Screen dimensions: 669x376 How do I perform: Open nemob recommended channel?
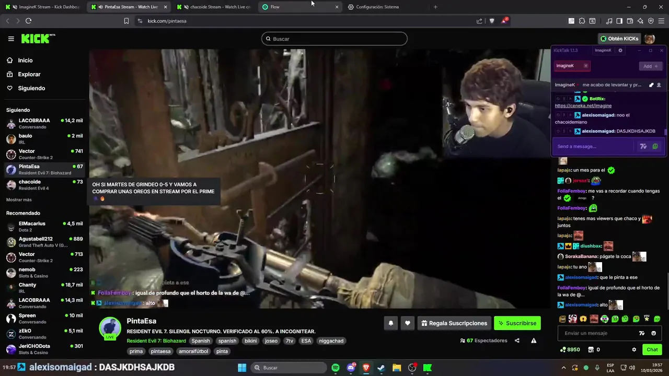click(x=44, y=273)
